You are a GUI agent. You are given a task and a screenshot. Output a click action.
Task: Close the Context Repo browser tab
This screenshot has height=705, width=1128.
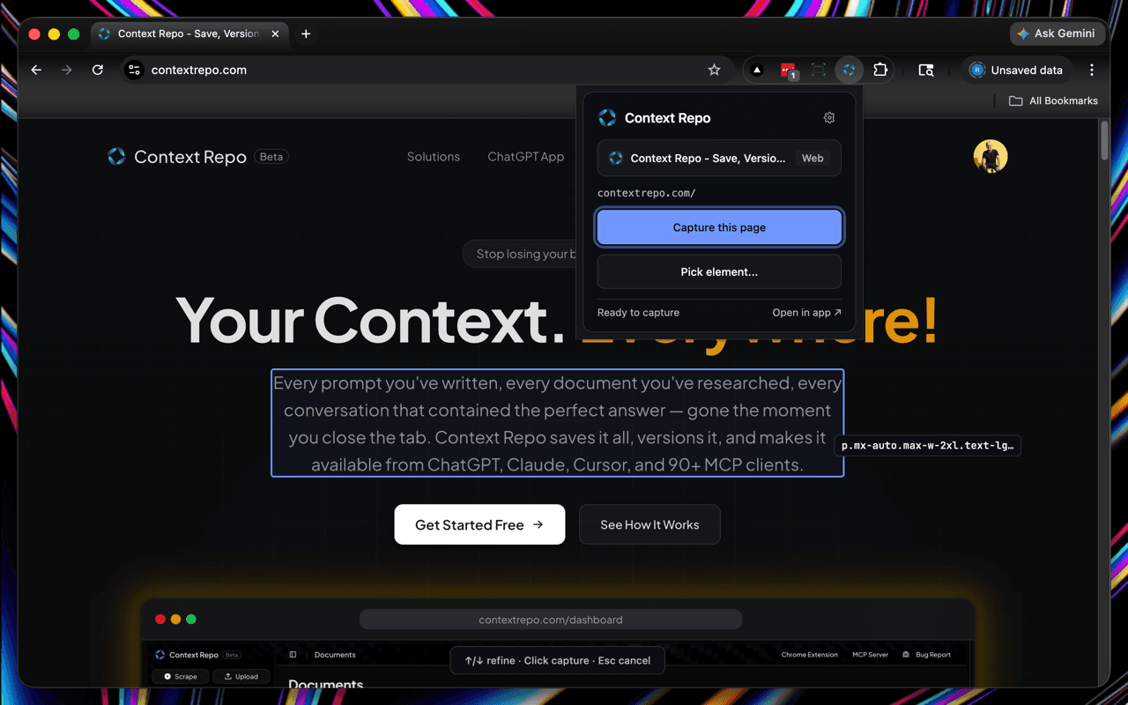[x=275, y=34]
